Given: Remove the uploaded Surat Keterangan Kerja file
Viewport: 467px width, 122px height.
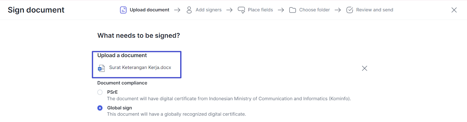Looking at the screenshot, I should [365, 68].
